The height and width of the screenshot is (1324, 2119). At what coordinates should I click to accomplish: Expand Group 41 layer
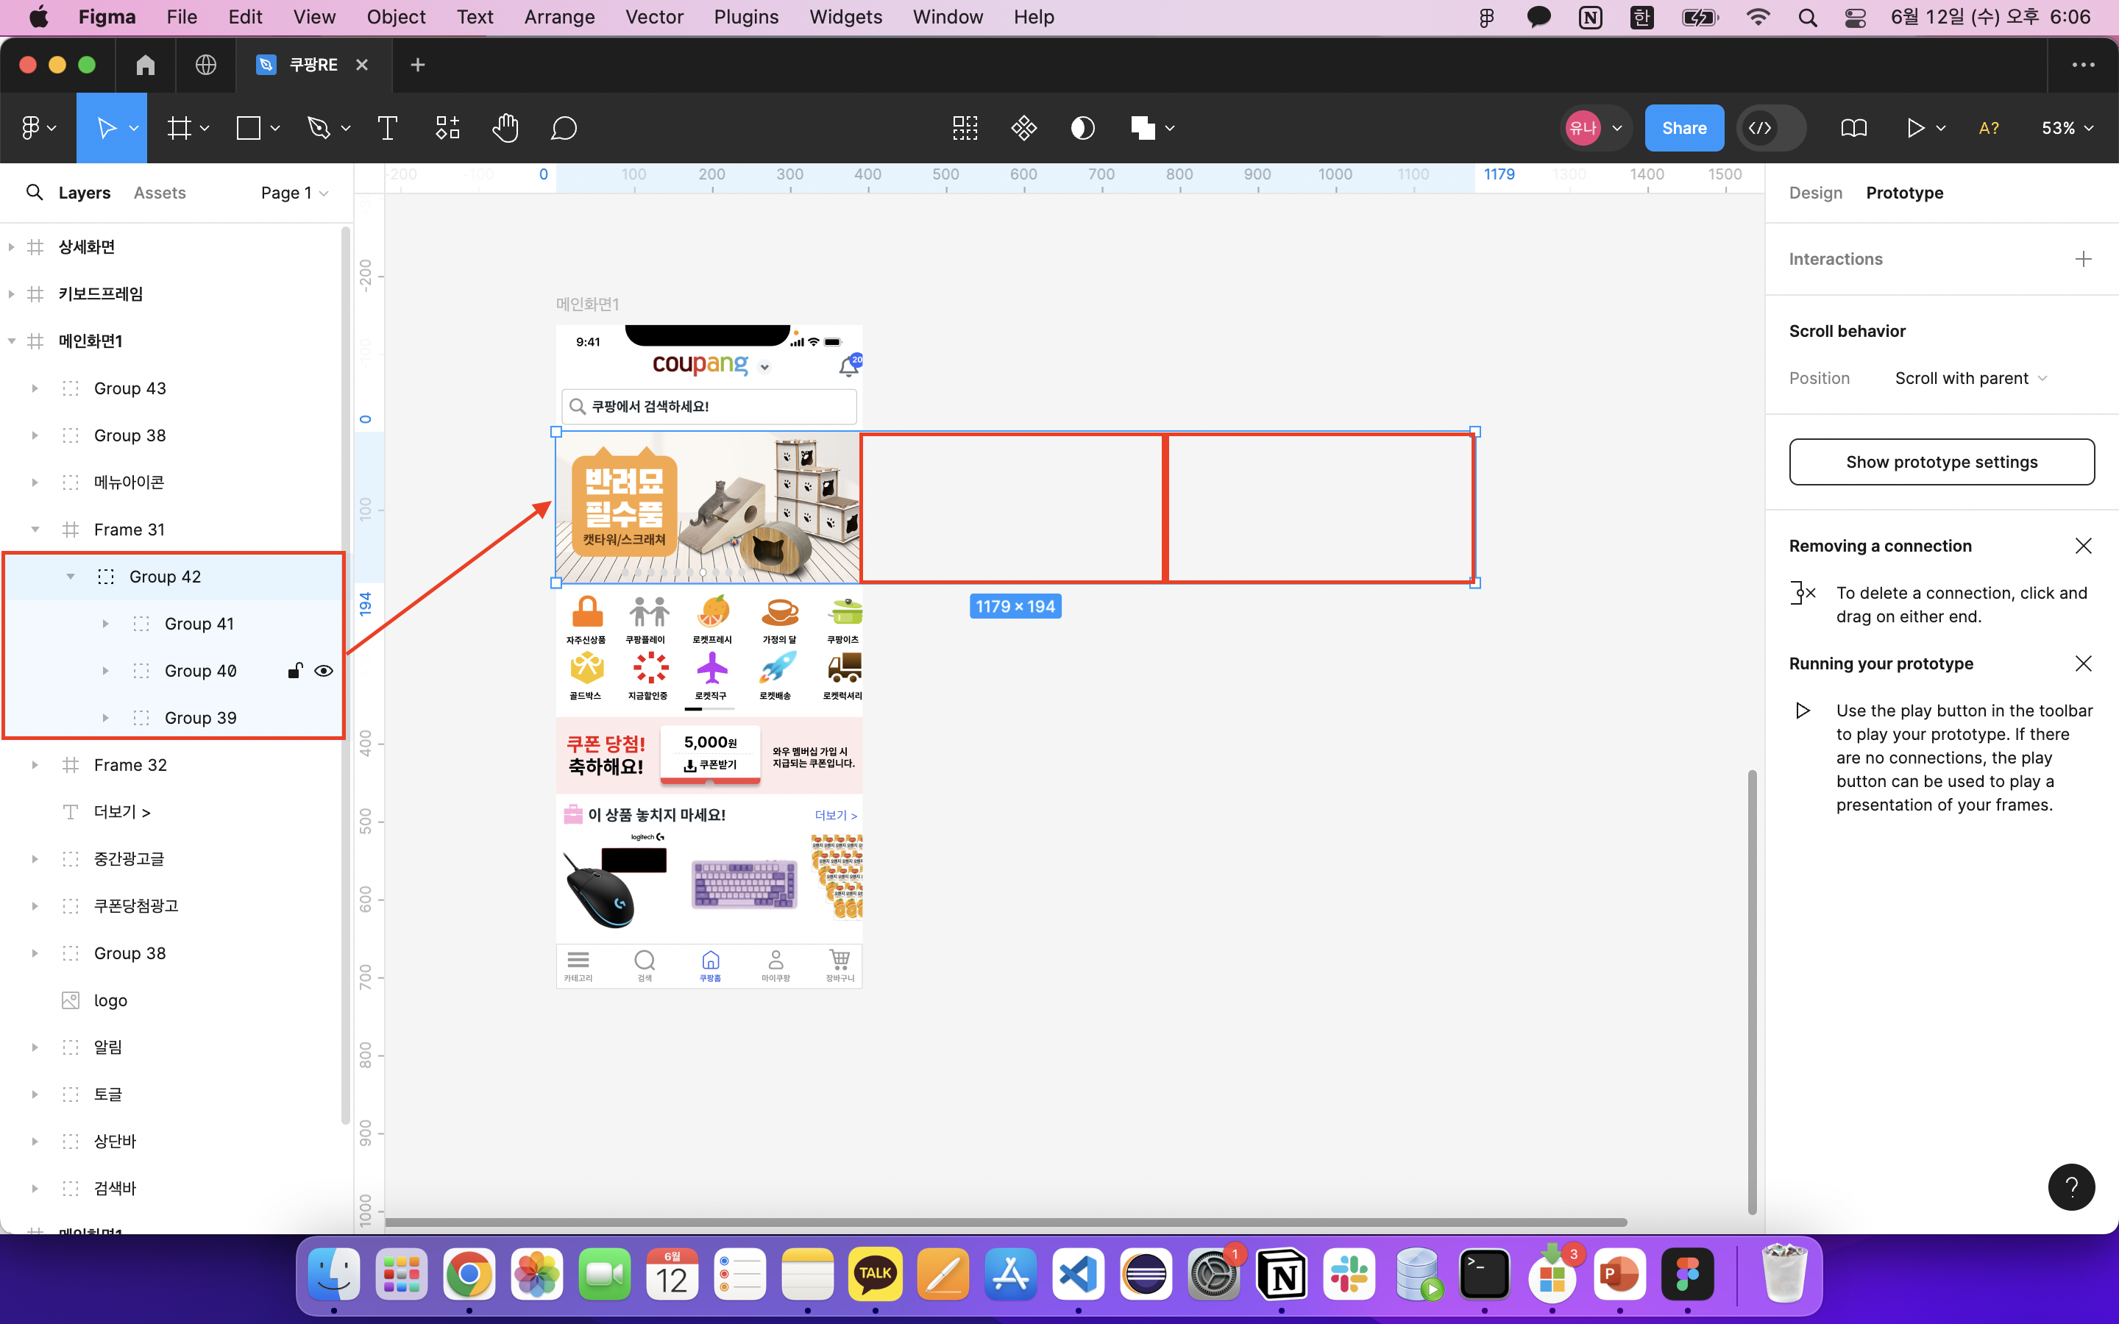coord(105,624)
